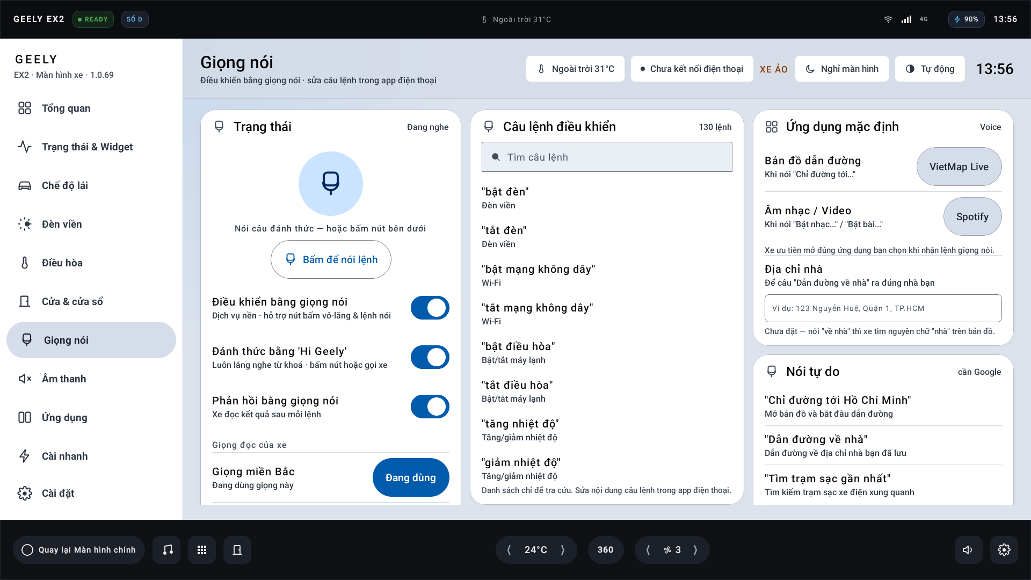Click the large microphone listening circle
The image size is (1031, 580).
click(331, 184)
